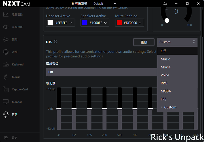Screen dimensions: 204x142
Task: Open the audio headset icon
Action: [6, 115]
